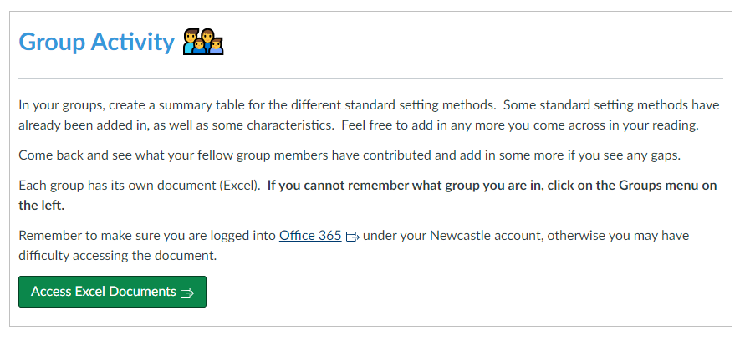Click the bold word "left."
745x341 pixels.
(x=32, y=205)
